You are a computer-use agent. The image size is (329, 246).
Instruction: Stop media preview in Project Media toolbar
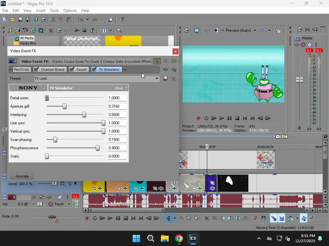click(84, 30)
